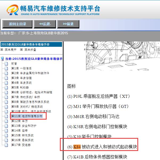Go back with the <<后退 button
Image resolution: width=160 pixels, height=160 pixels.
[x=45, y=24]
